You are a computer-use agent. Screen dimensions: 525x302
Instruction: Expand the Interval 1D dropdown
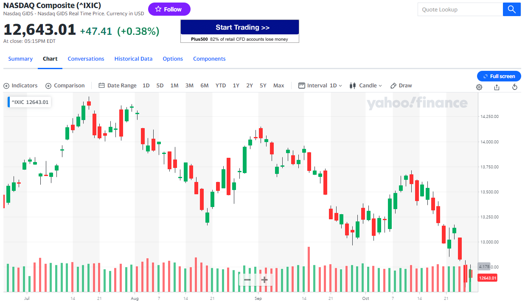click(x=320, y=86)
